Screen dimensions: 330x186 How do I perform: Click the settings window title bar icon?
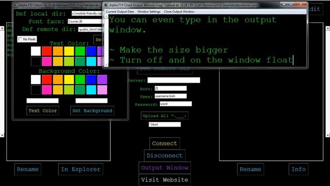[x=15, y=5]
